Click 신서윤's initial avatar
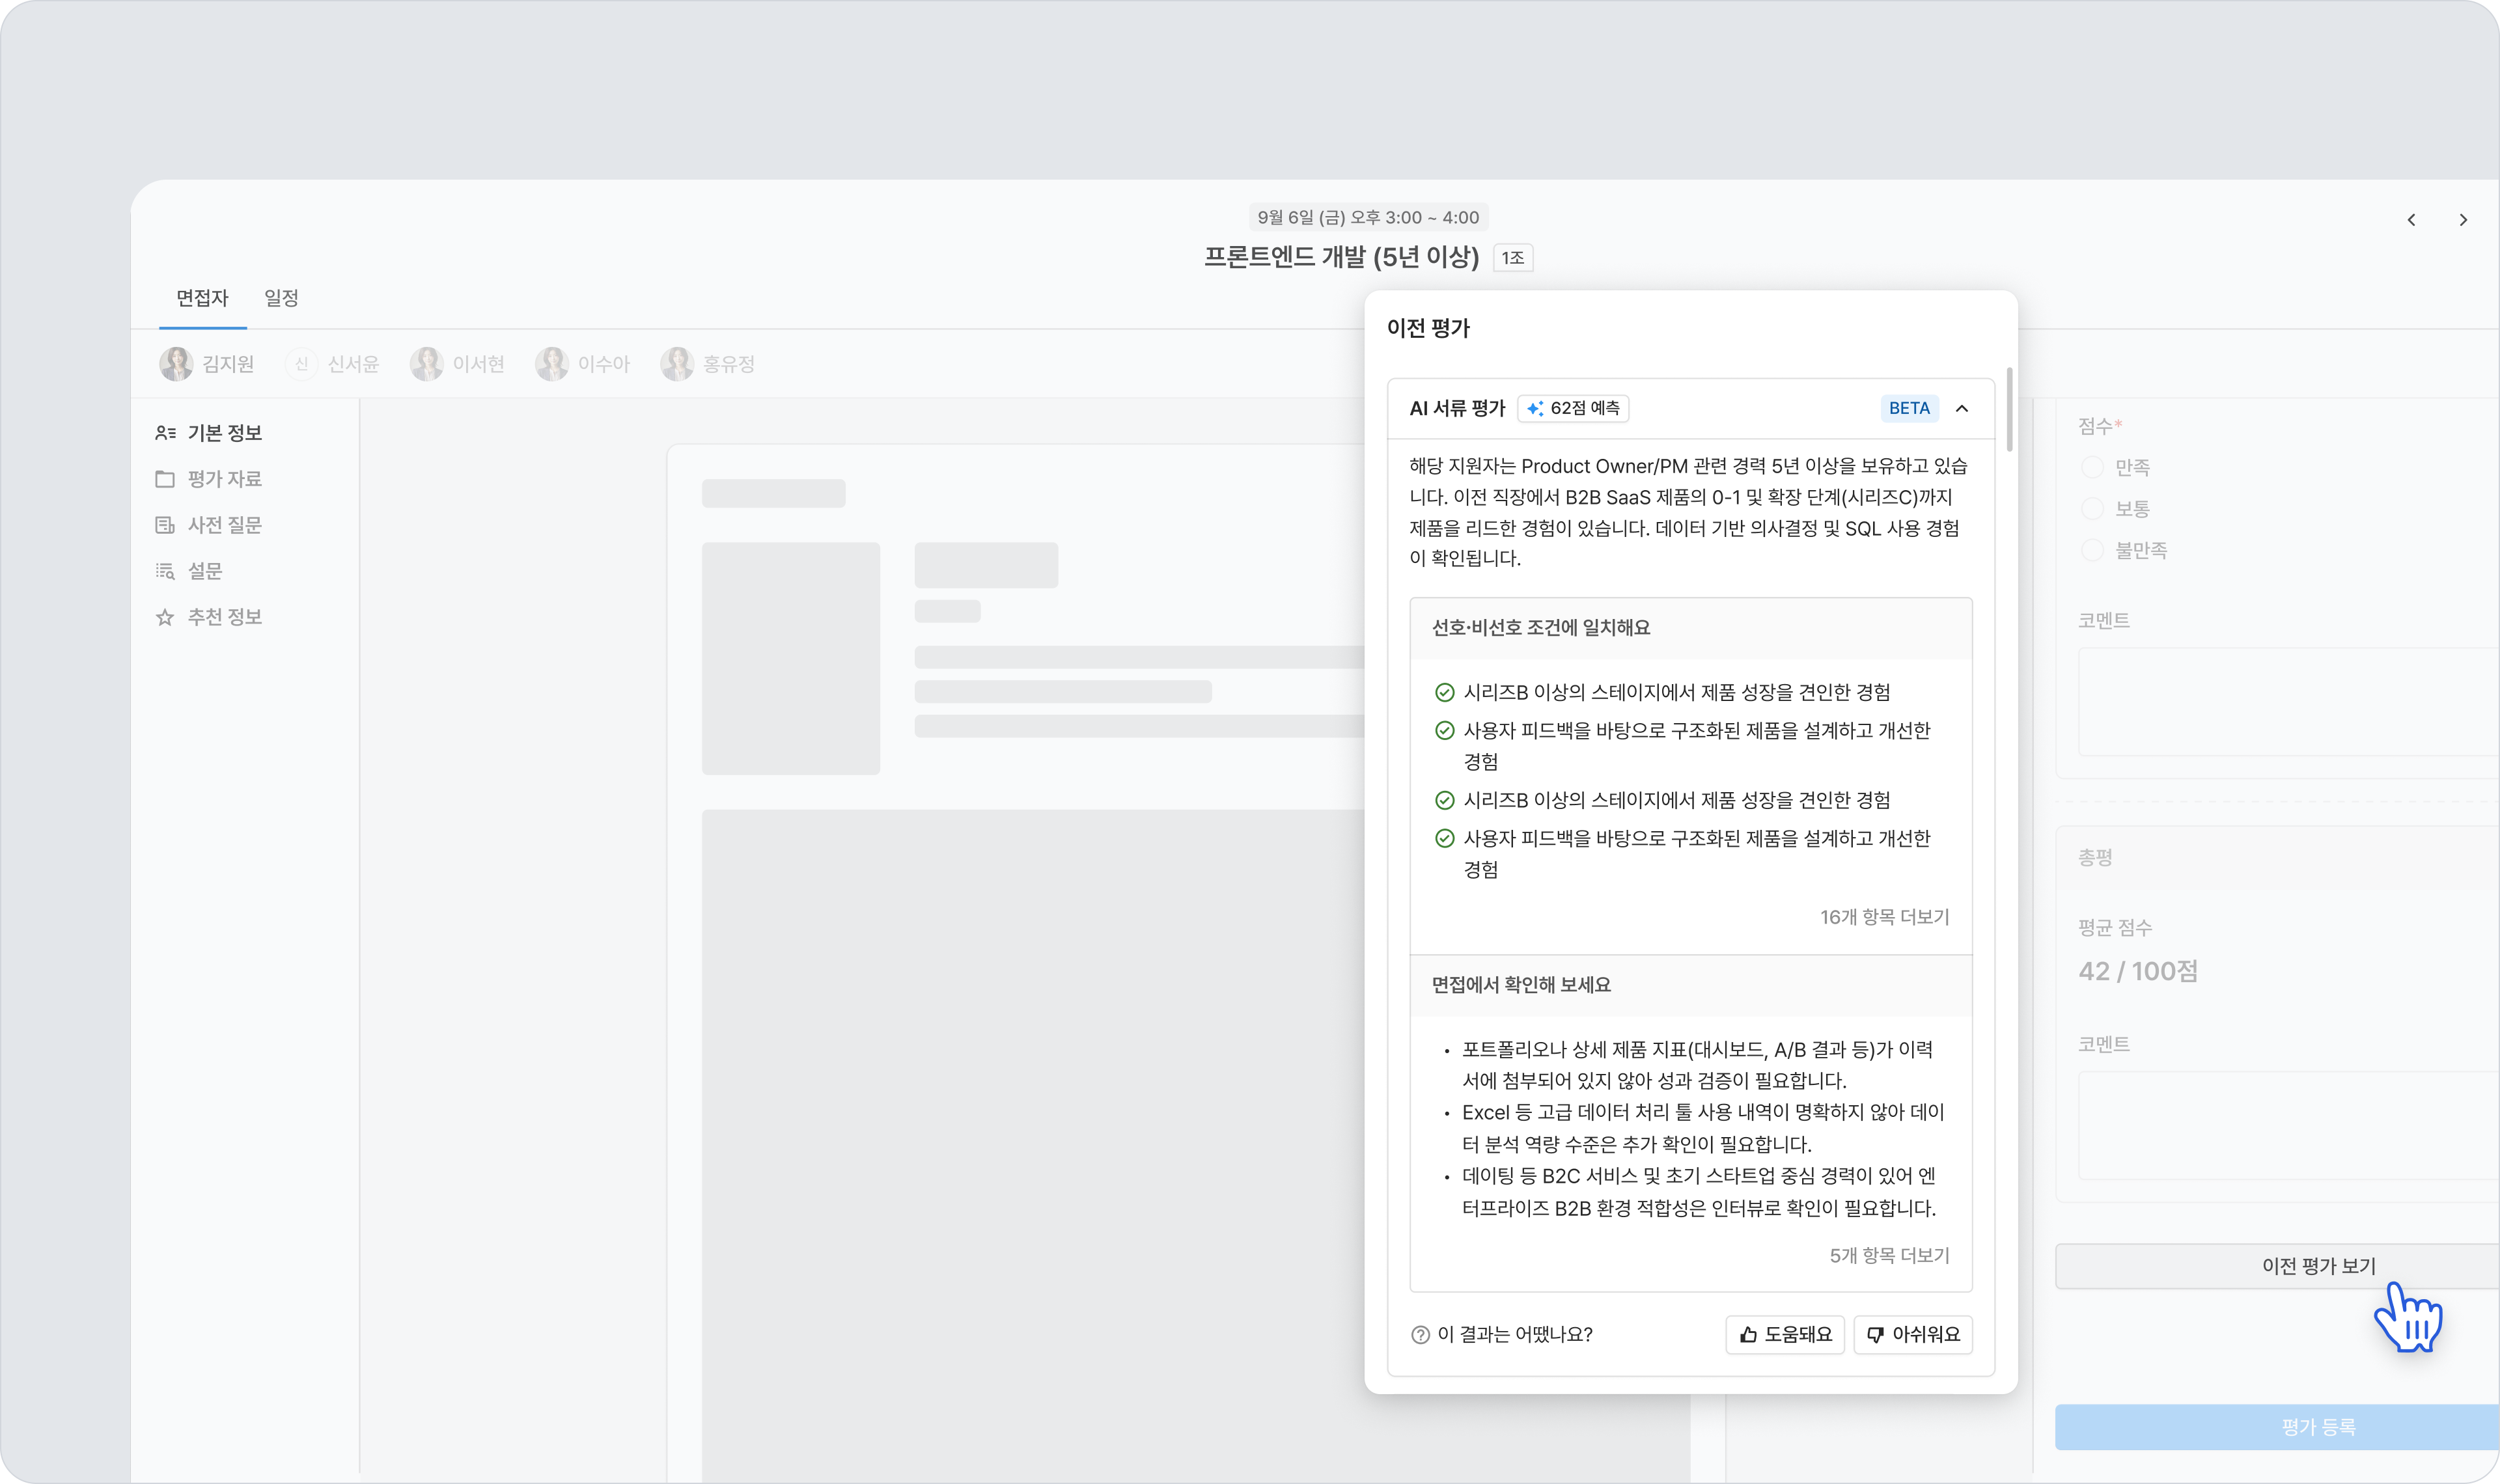2500x1484 pixels. pos(301,364)
